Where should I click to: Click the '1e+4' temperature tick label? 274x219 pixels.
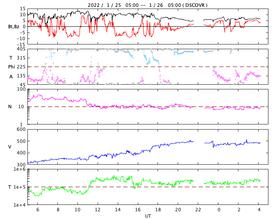tap(19, 205)
